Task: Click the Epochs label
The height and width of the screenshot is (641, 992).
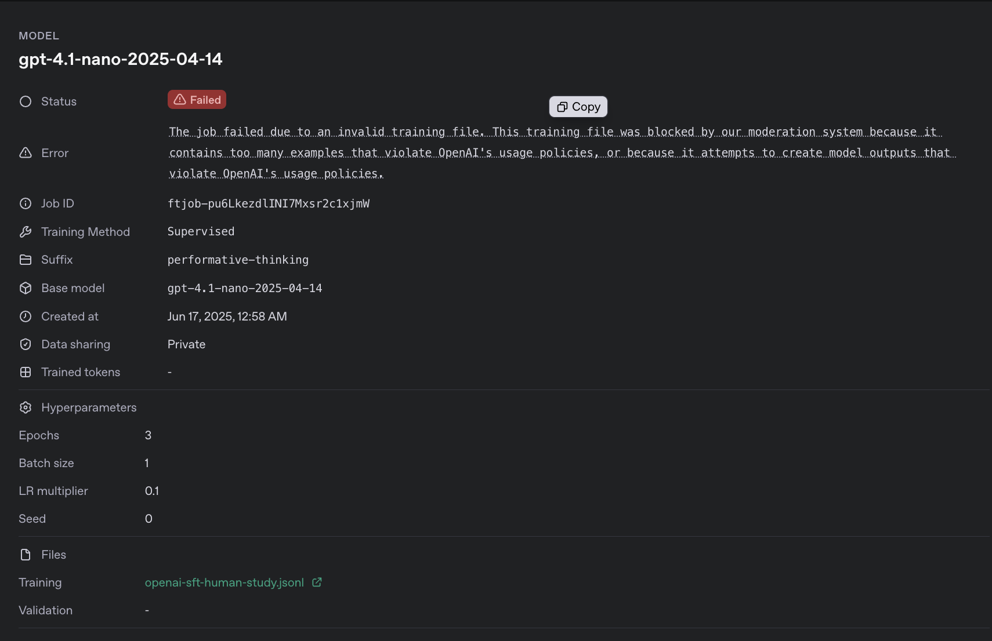Action: point(39,435)
